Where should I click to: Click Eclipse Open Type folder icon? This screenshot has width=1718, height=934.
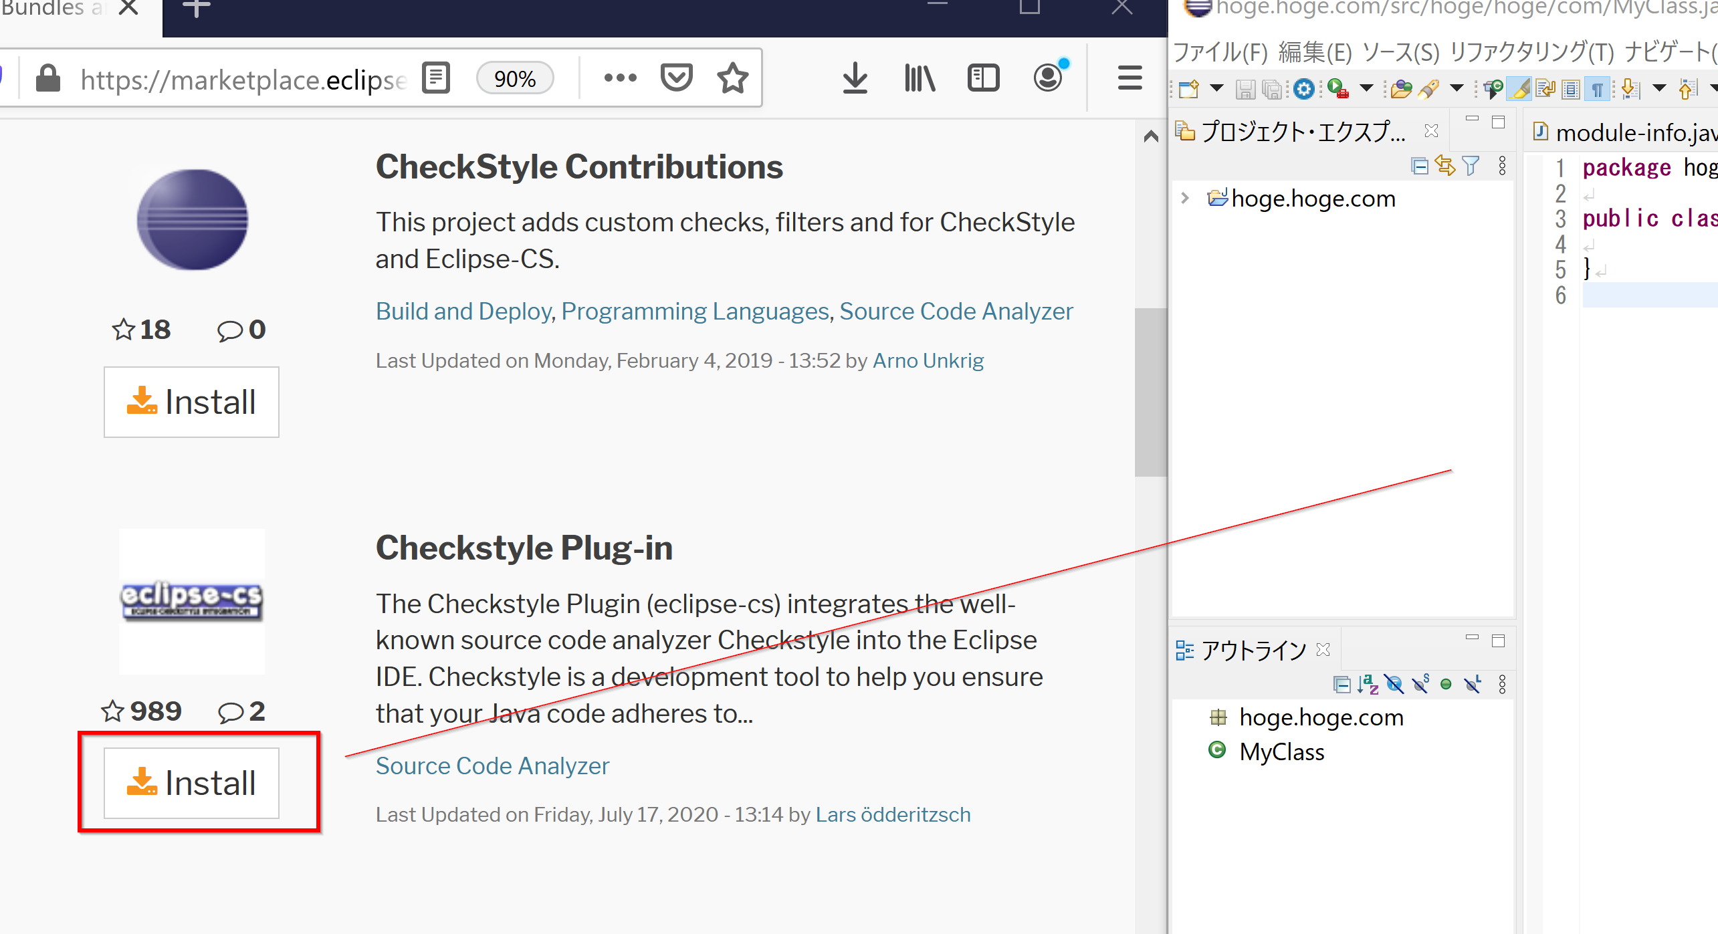pyautogui.click(x=1400, y=88)
